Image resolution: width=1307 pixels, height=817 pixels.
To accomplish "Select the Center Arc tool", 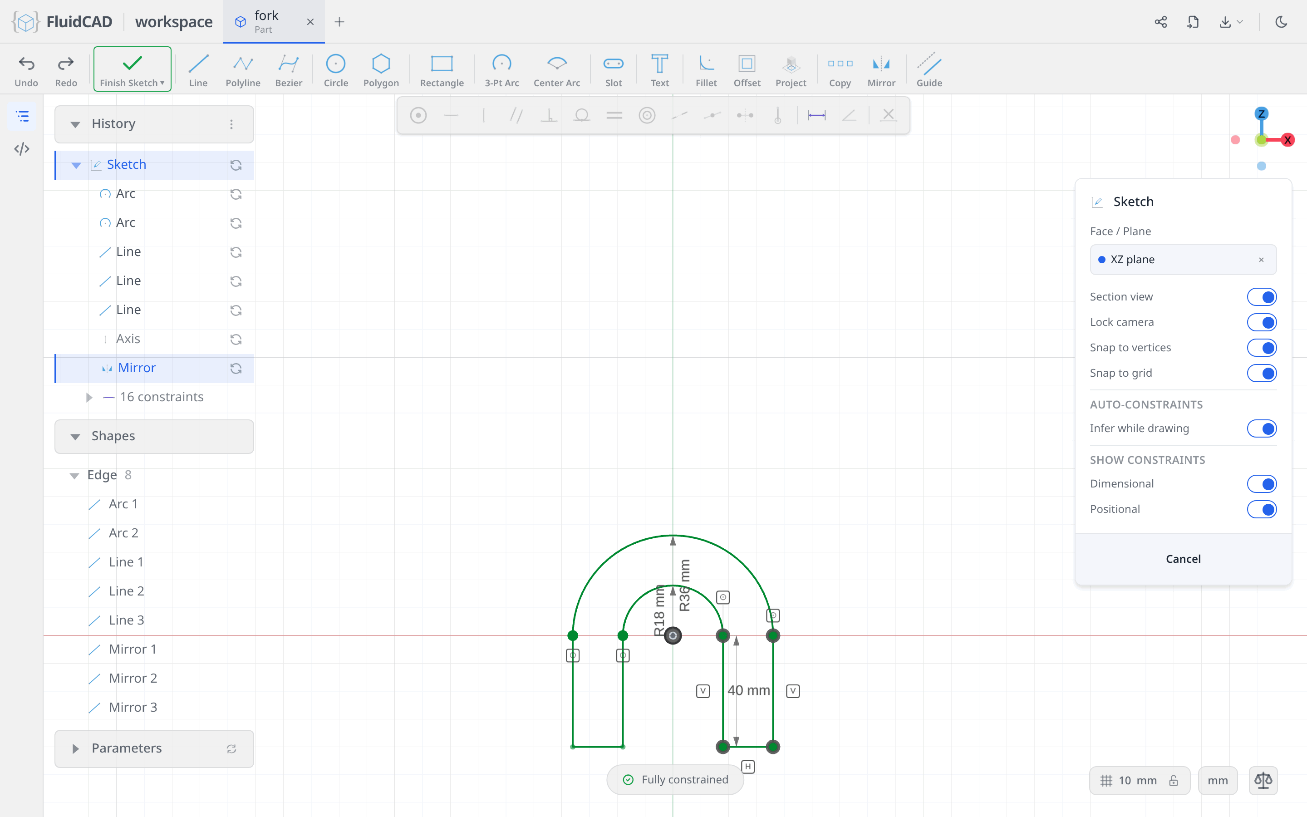I will 557,70.
